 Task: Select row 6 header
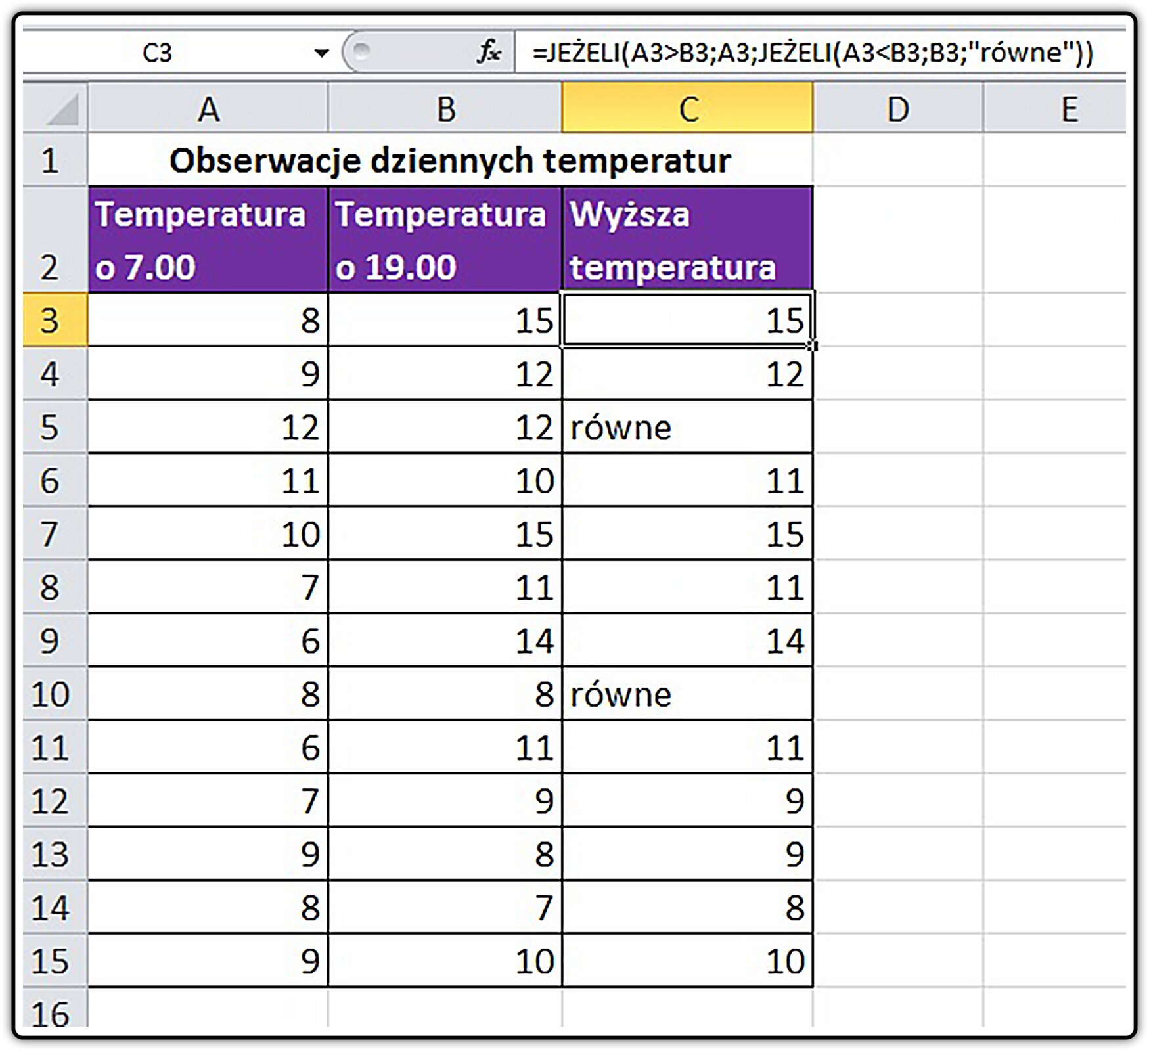coord(55,480)
